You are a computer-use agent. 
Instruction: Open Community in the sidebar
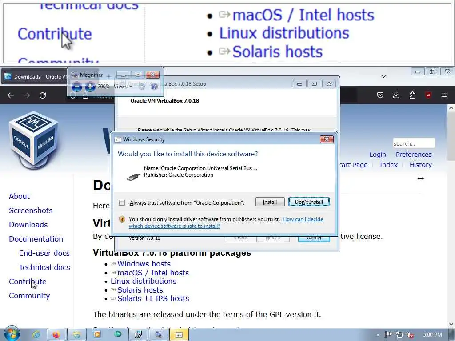(x=29, y=296)
